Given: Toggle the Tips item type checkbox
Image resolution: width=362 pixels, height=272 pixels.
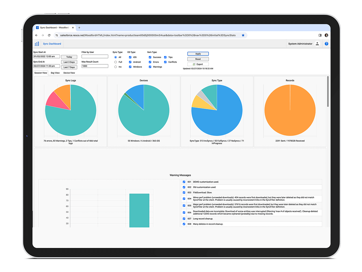Looking at the screenshot, I should tap(165, 57).
